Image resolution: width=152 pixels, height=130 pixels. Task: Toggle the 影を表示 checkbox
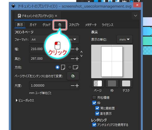(97, 113)
